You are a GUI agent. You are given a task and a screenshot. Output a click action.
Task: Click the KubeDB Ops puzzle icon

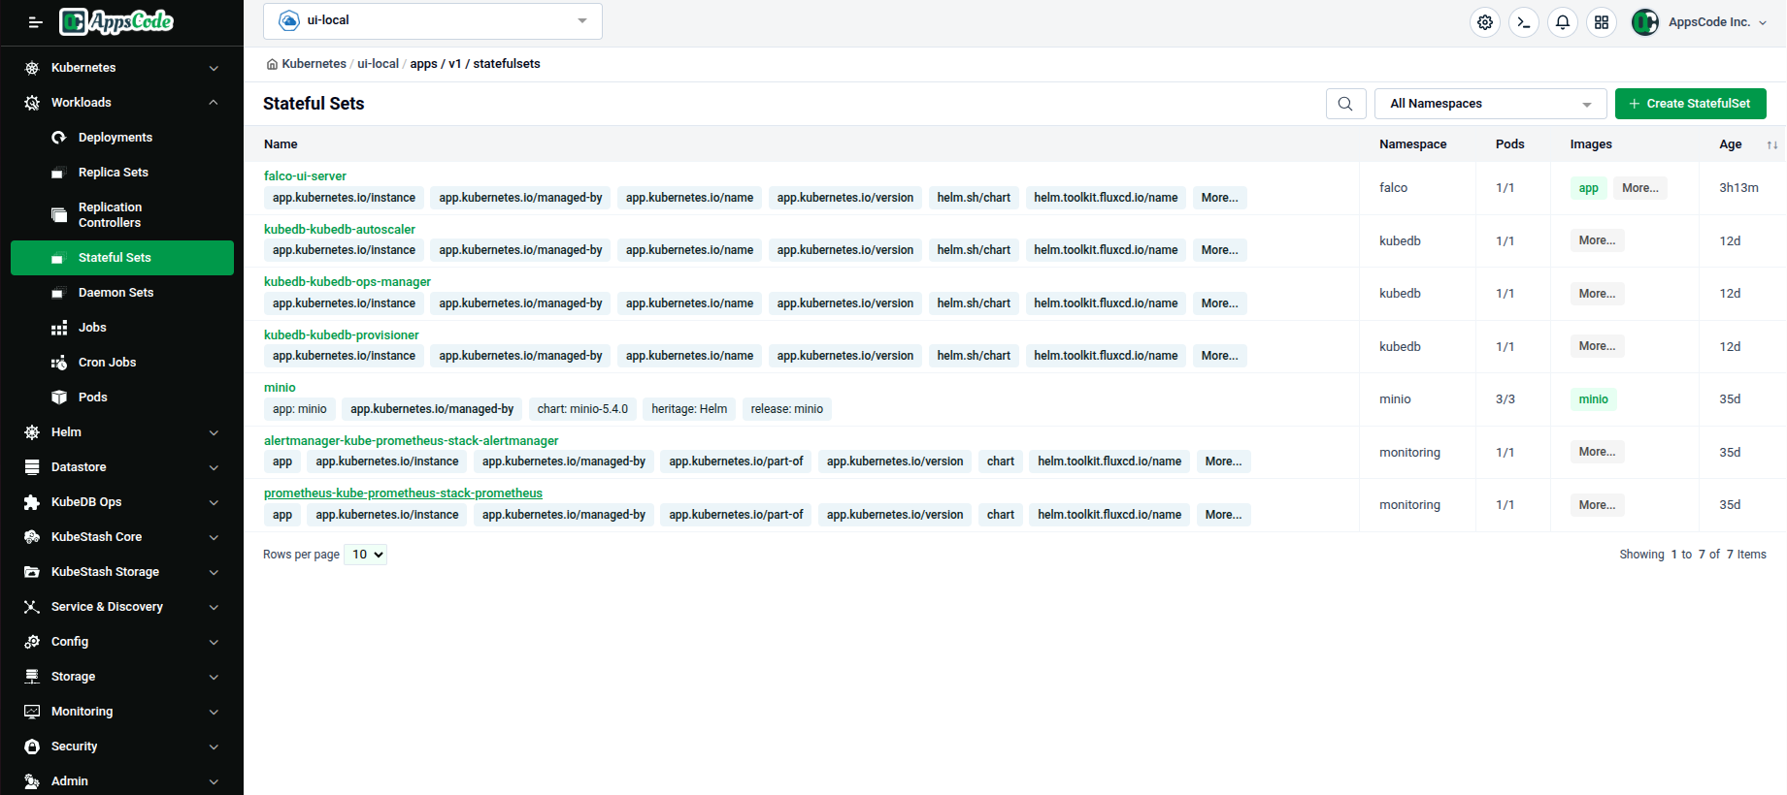click(x=32, y=502)
